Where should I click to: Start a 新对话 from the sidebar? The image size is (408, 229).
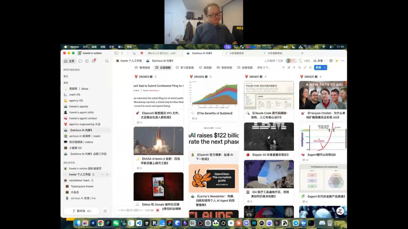pos(82,211)
